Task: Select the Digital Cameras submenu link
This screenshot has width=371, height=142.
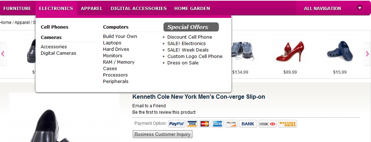Action: click(x=58, y=53)
